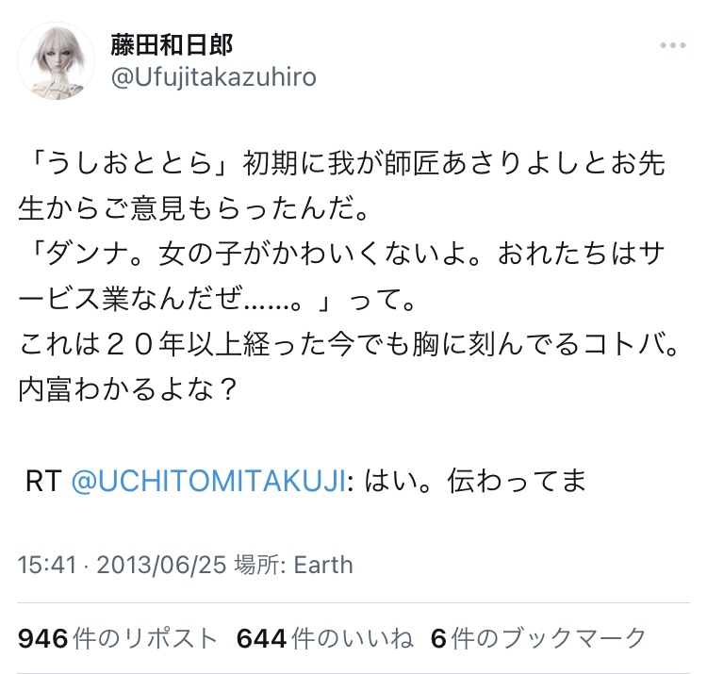Open the 15:41 · 2013/06/25 timestamp
Viewport: 707px width, 674px height.
coord(122,565)
